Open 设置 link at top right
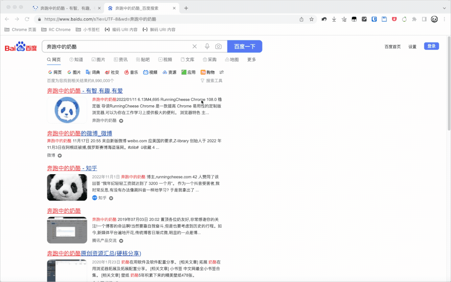The height and width of the screenshot is (282, 451). (x=413, y=46)
